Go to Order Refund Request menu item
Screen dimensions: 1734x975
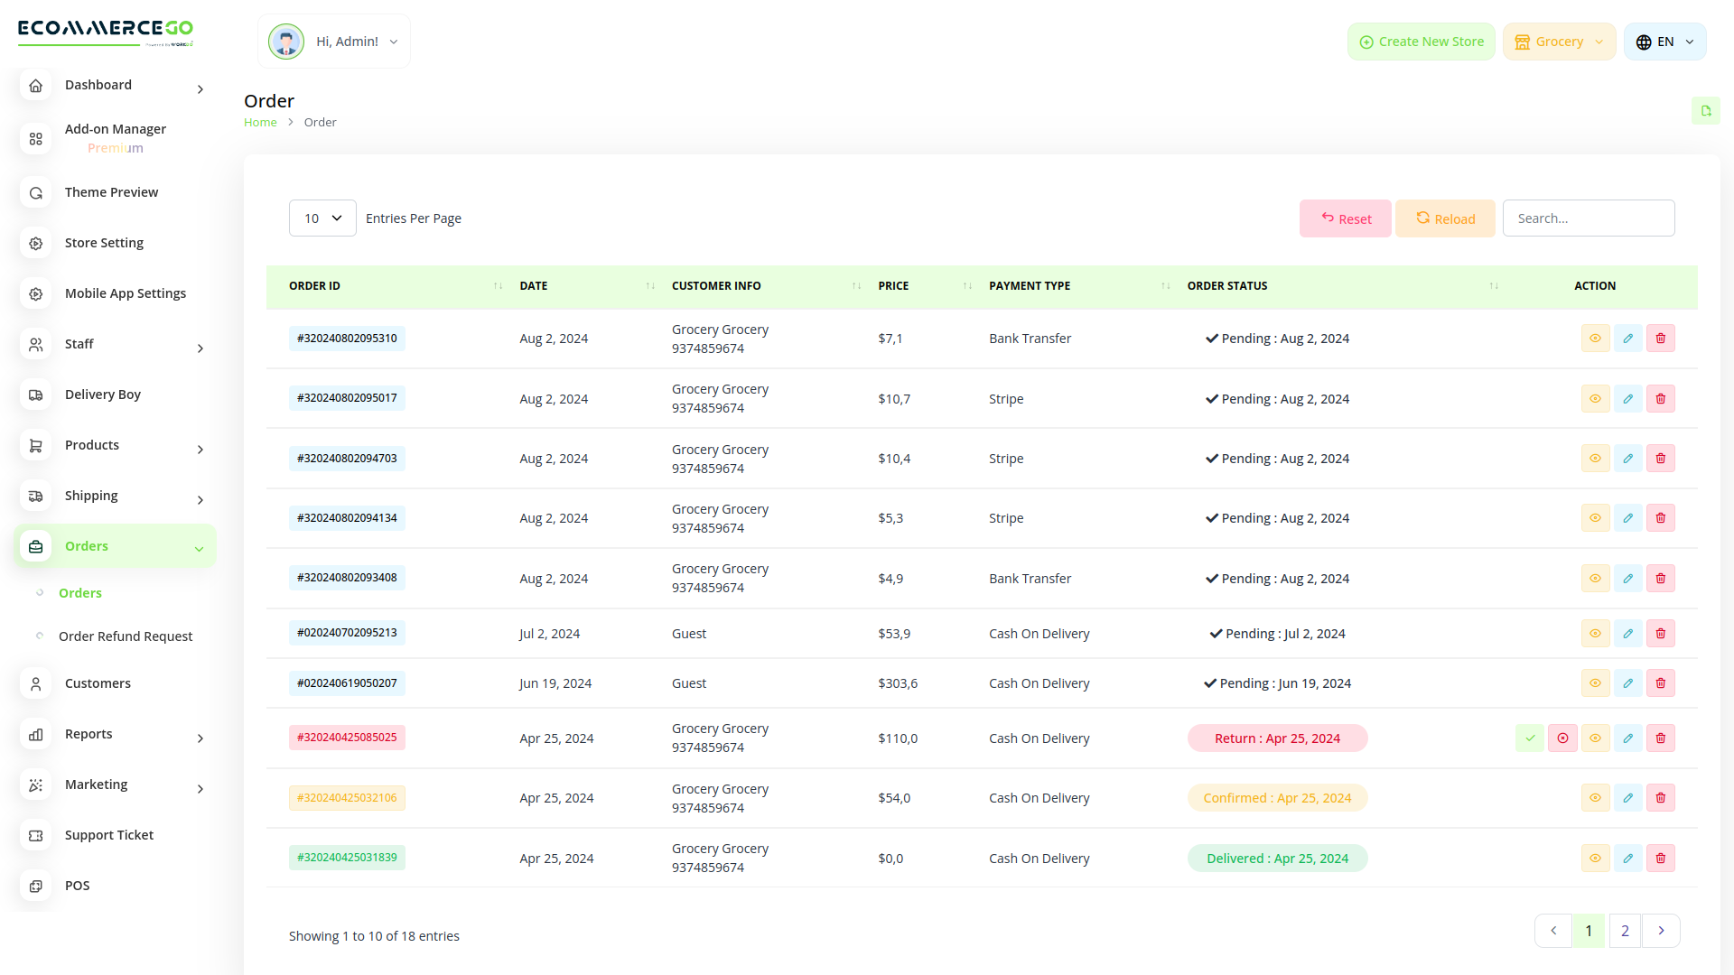tap(126, 636)
